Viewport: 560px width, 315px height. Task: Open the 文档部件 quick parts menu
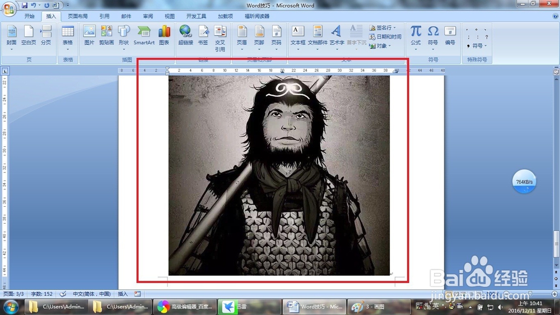[x=318, y=38]
